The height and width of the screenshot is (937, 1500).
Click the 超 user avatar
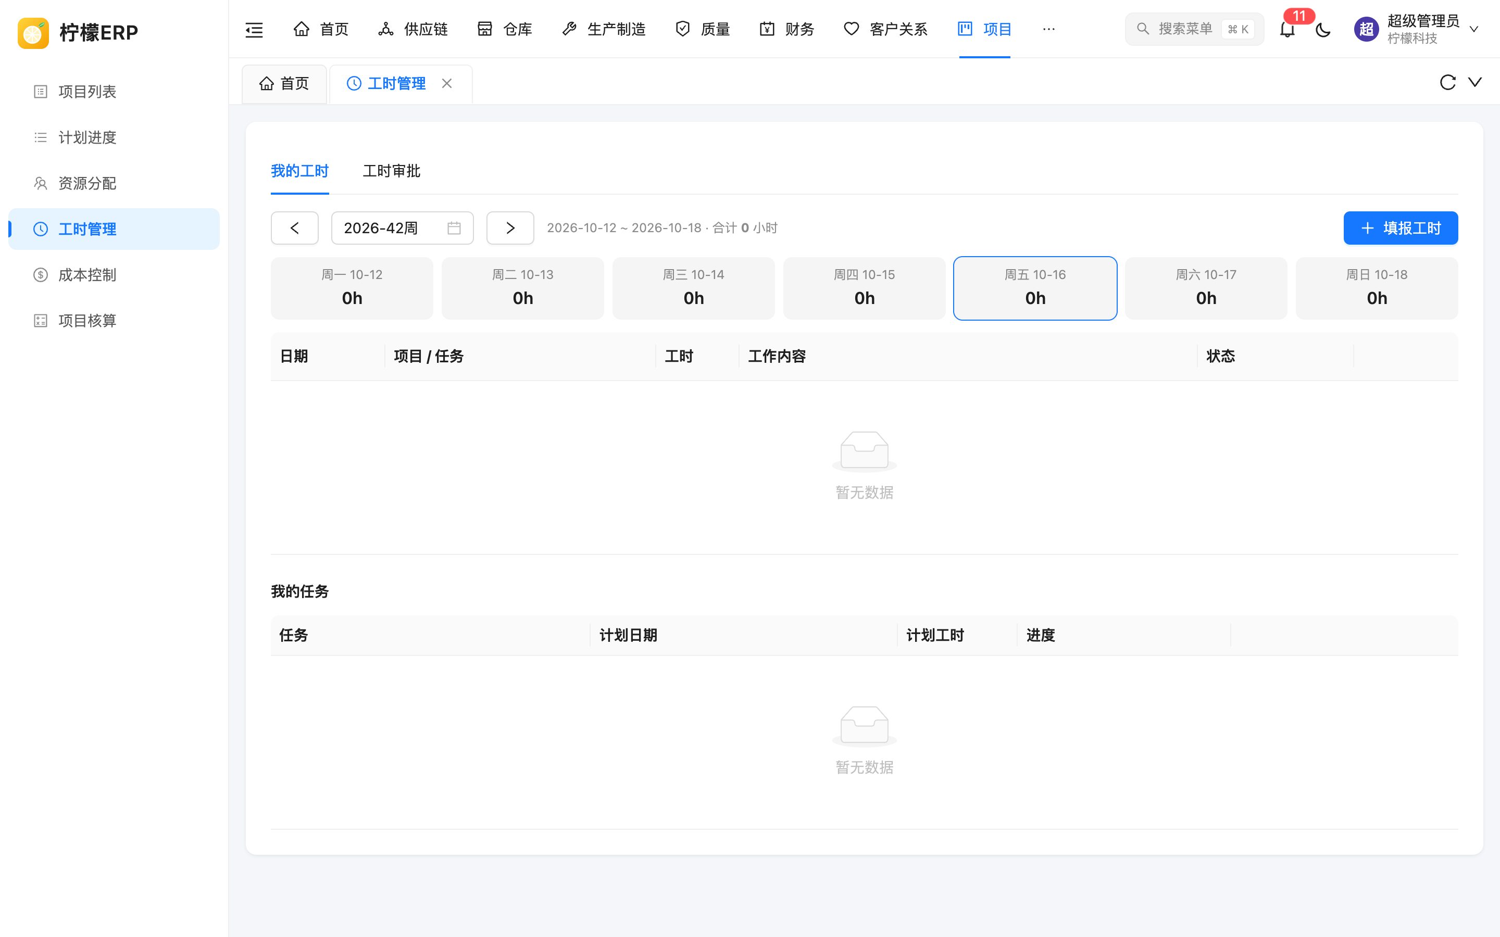(1366, 29)
